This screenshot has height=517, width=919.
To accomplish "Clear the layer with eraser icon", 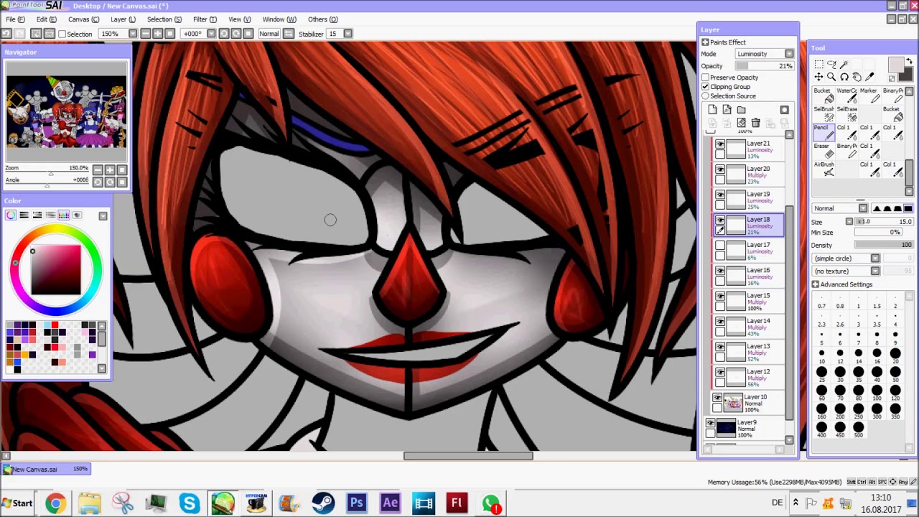I will point(741,124).
